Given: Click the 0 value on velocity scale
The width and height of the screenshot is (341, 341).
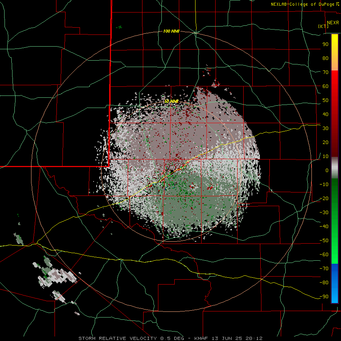Looking at the screenshot, I should 327,170.
